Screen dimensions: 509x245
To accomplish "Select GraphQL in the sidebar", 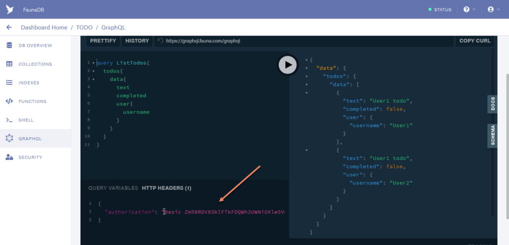I will pos(35,139).
